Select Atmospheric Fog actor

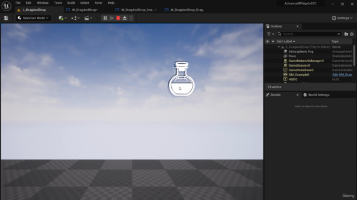tap(301, 52)
